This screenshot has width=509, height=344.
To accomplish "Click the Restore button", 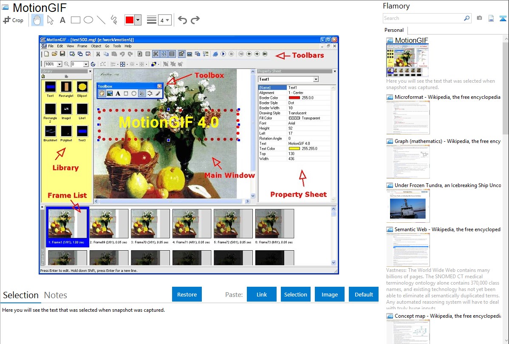I will click(x=187, y=294).
